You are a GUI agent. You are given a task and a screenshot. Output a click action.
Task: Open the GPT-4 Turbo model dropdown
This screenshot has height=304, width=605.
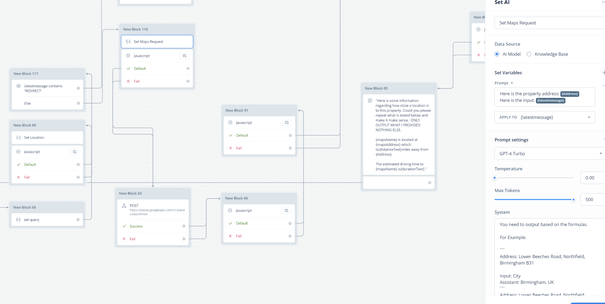coord(550,154)
